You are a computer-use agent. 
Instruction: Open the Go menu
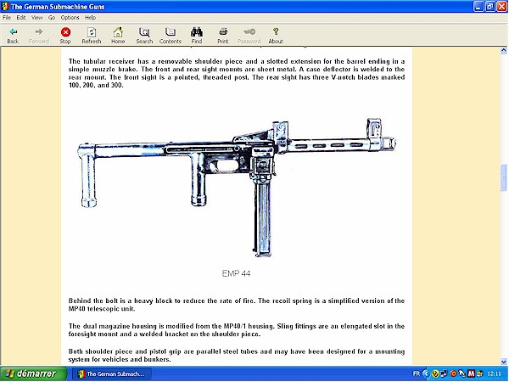click(x=52, y=18)
